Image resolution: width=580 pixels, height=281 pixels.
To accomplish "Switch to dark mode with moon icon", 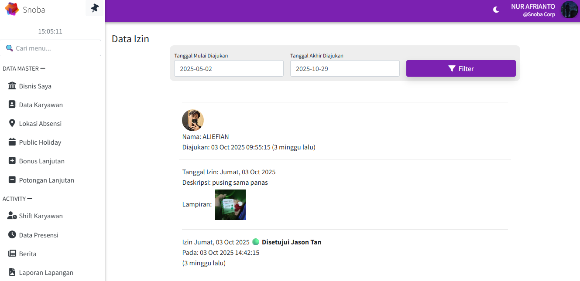I will coord(496,10).
